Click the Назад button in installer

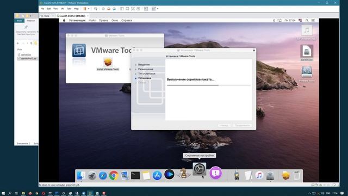click(x=224, y=126)
